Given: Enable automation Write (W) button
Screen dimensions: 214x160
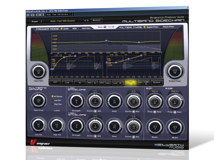Looking at the screenshot, I should click(x=42, y=15).
